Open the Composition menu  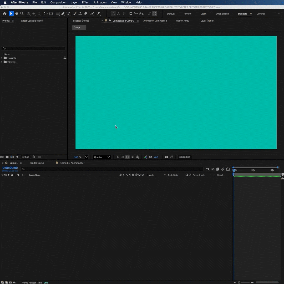pos(58,2)
